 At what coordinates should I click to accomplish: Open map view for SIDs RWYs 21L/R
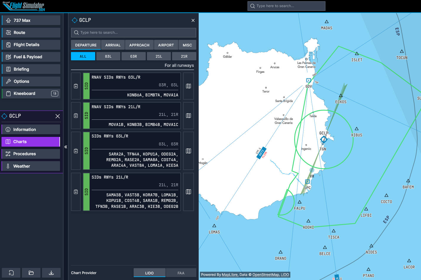[x=188, y=192]
